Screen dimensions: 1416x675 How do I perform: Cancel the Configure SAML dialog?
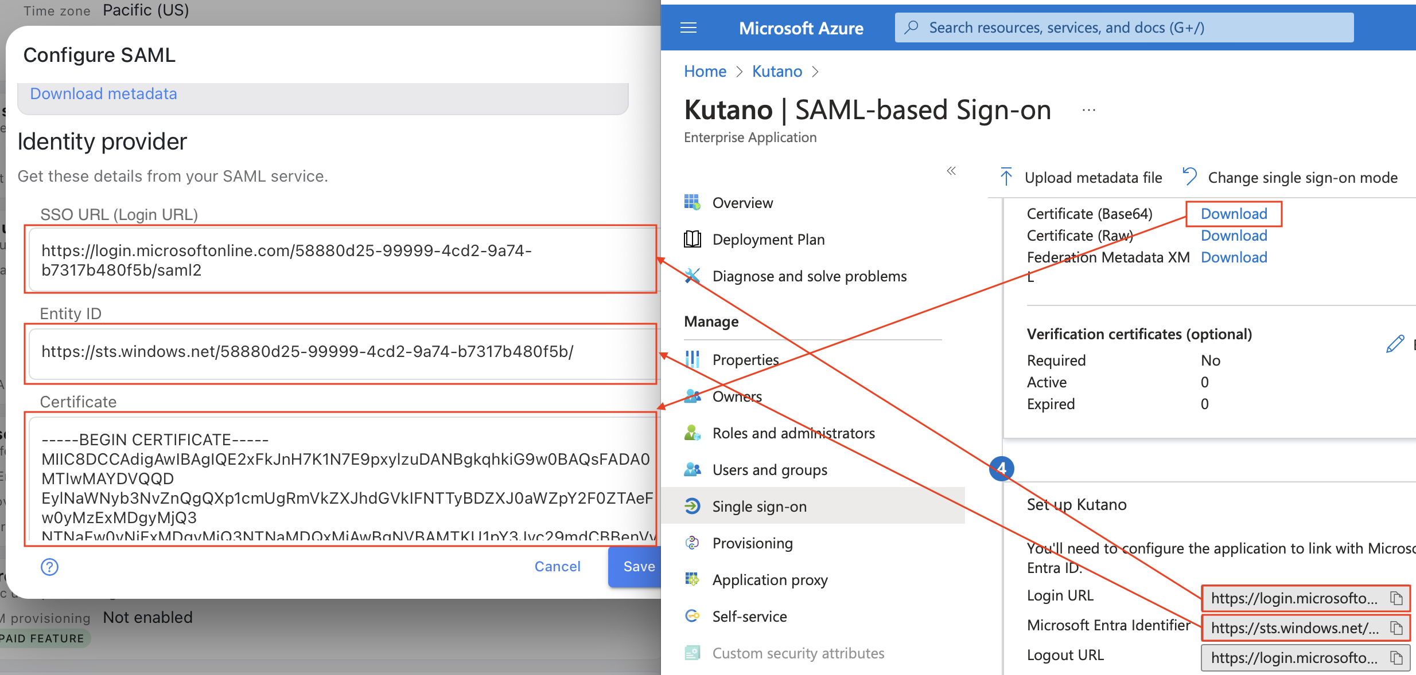557,566
